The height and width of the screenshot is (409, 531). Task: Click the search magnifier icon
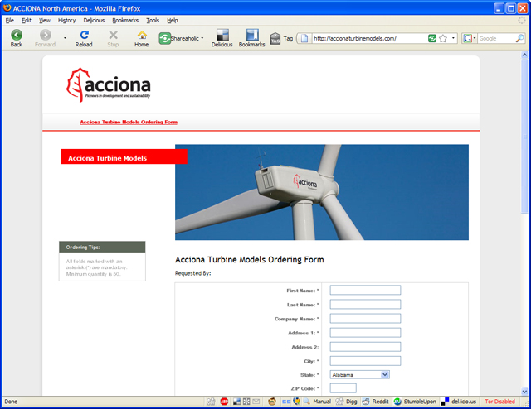click(x=520, y=38)
